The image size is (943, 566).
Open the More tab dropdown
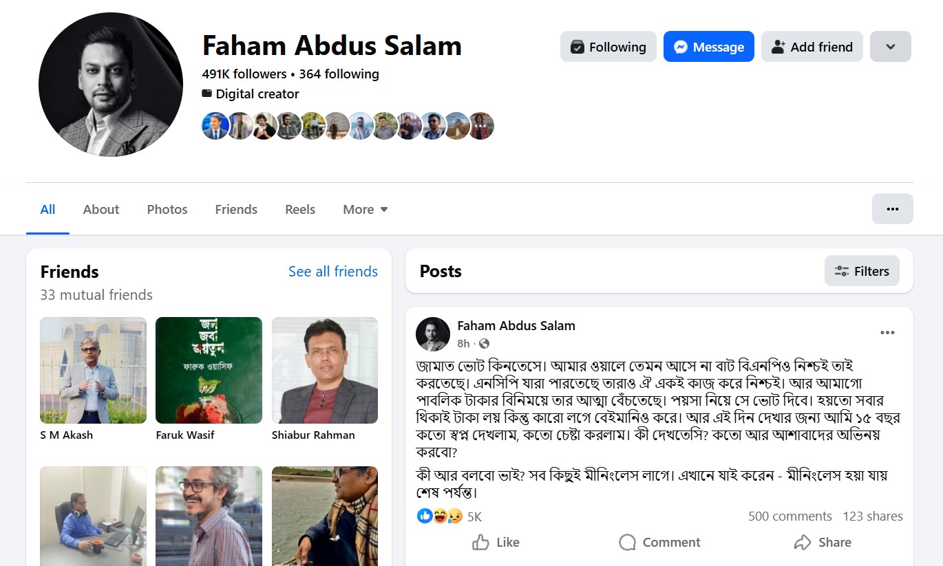pyautogui.click(x=365, y=210)
